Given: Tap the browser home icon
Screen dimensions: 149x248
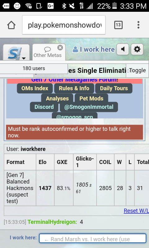Looking at the screenshot, I should point(11,25).
